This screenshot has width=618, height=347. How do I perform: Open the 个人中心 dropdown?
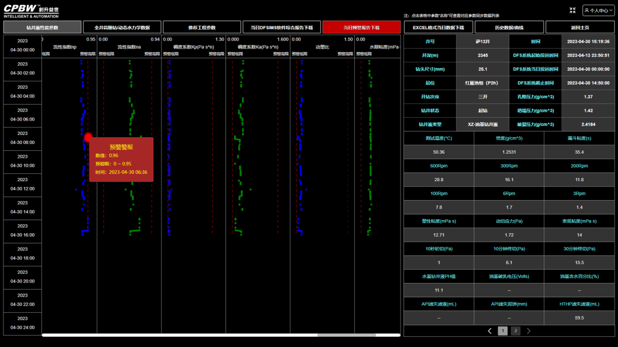(599, 10)
